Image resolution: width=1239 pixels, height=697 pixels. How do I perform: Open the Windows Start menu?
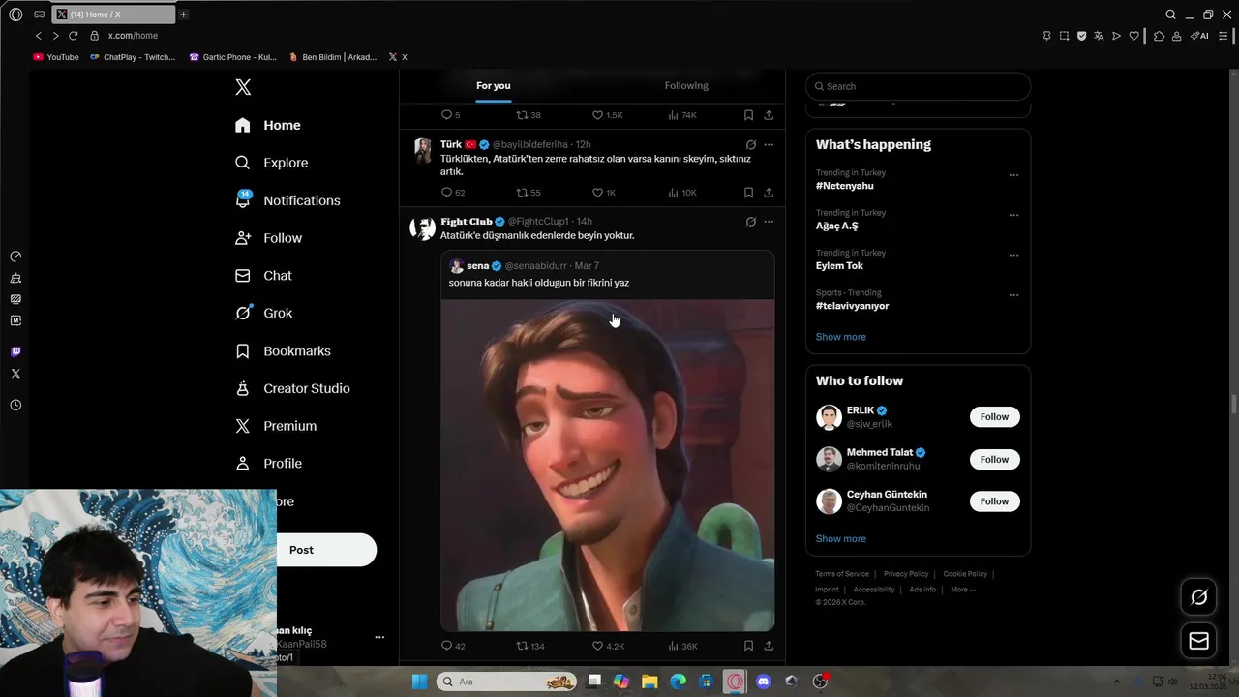point(419,682)
